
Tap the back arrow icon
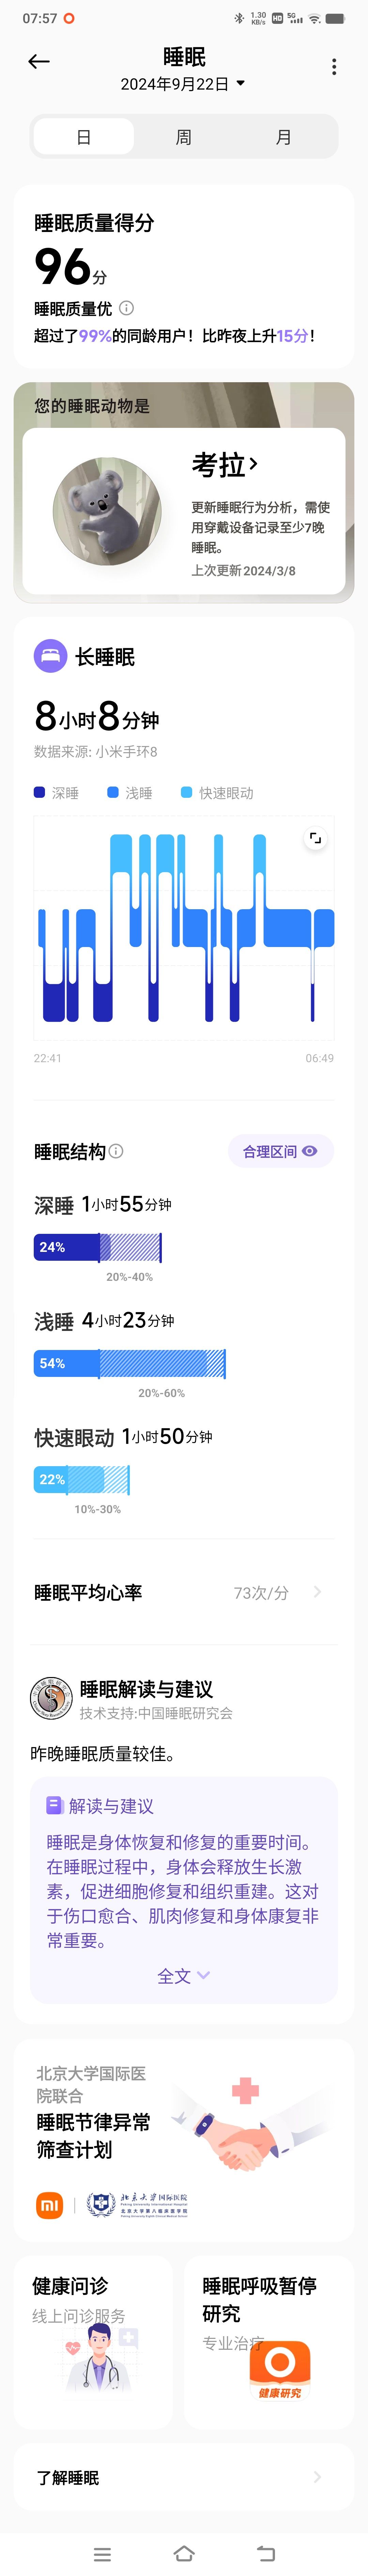(x=39, y=62)
